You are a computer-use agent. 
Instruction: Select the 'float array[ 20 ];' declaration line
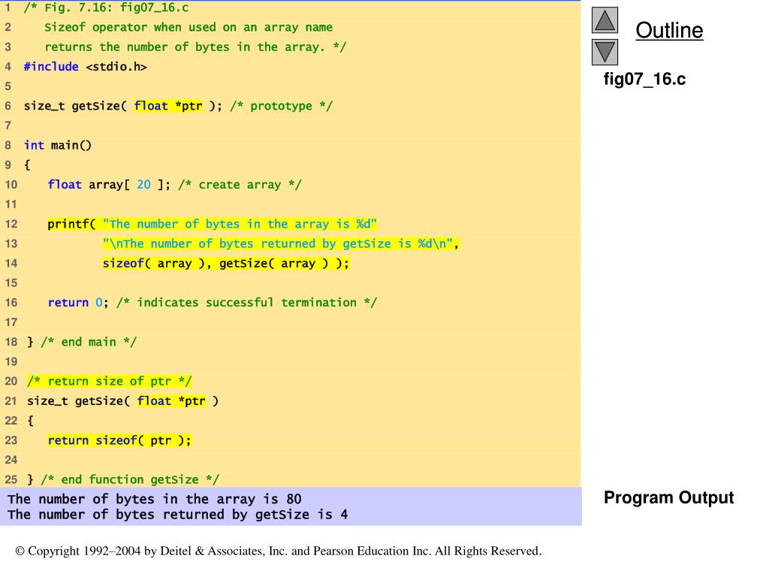click(x=174, y=185)
